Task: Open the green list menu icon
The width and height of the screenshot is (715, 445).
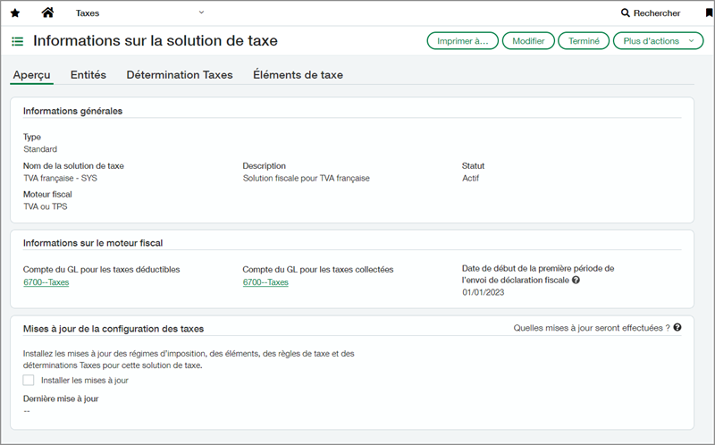Action: coord(17,41)
